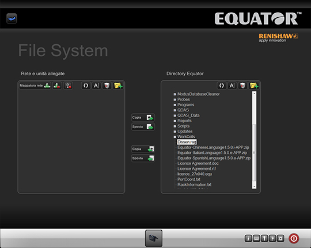Select the Dissen.reg file
The image size is (311, 248).
click(187, 142)
